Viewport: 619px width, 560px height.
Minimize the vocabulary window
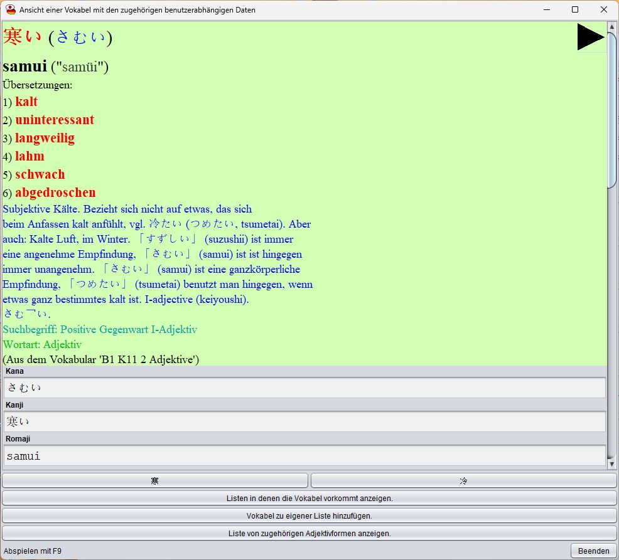[546, 10]
